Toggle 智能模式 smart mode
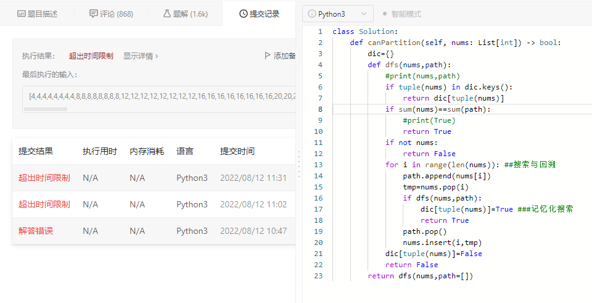The height and width of the screenshot is (303, 592). point(401,14)
